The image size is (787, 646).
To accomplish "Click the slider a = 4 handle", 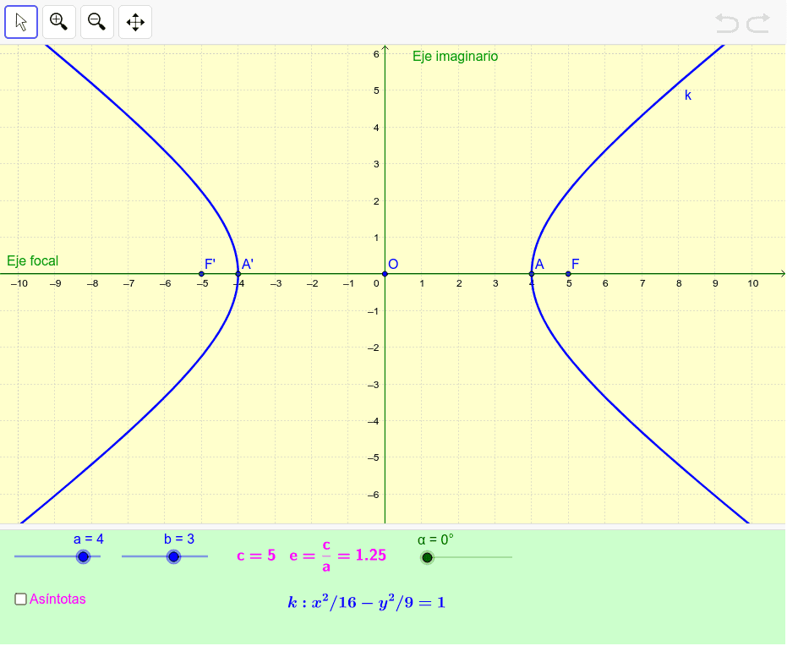I will tap(84, 556).
